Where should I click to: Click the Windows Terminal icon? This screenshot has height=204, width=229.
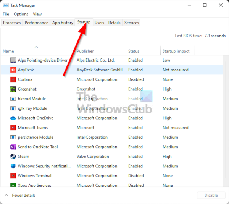pos(13,176)
